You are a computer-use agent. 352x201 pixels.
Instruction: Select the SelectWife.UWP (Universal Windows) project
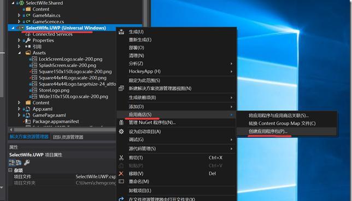click(x=66, y=28)
